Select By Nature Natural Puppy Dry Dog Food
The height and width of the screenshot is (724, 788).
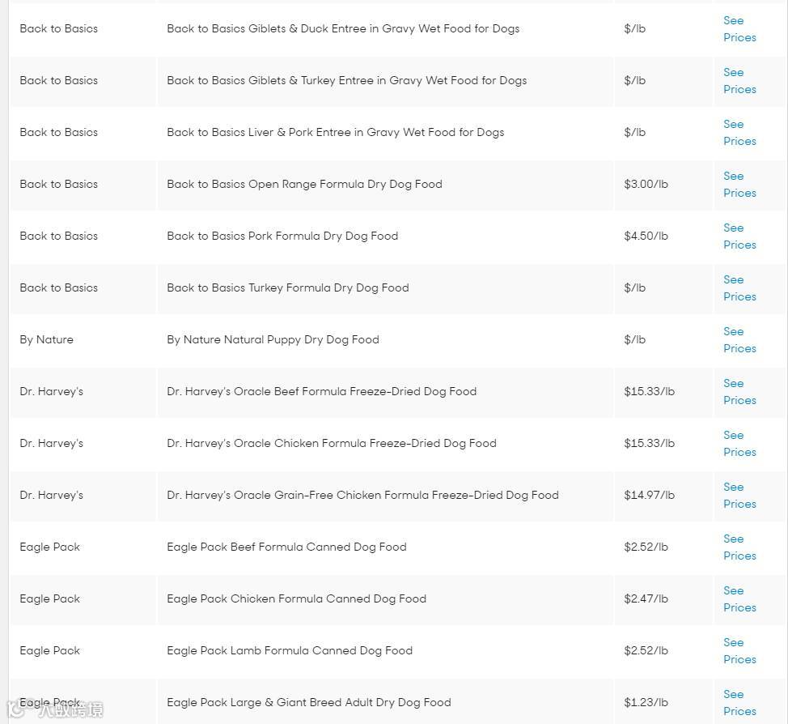[273, 339]
